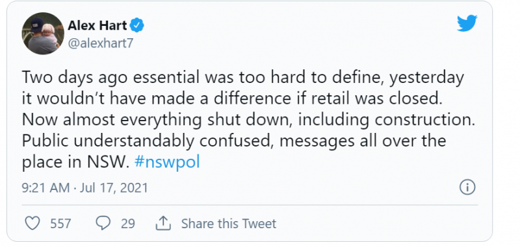Image resolution: width=520 pixels, height=247 pixels.
Task: Like the tweet with heart icon
Action: tap(32, 224)
